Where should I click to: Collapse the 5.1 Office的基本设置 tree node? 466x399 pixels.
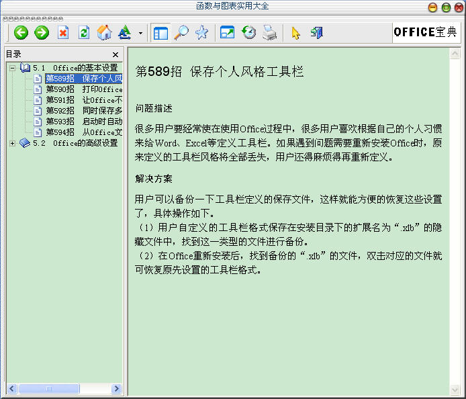tap(12, 68)
